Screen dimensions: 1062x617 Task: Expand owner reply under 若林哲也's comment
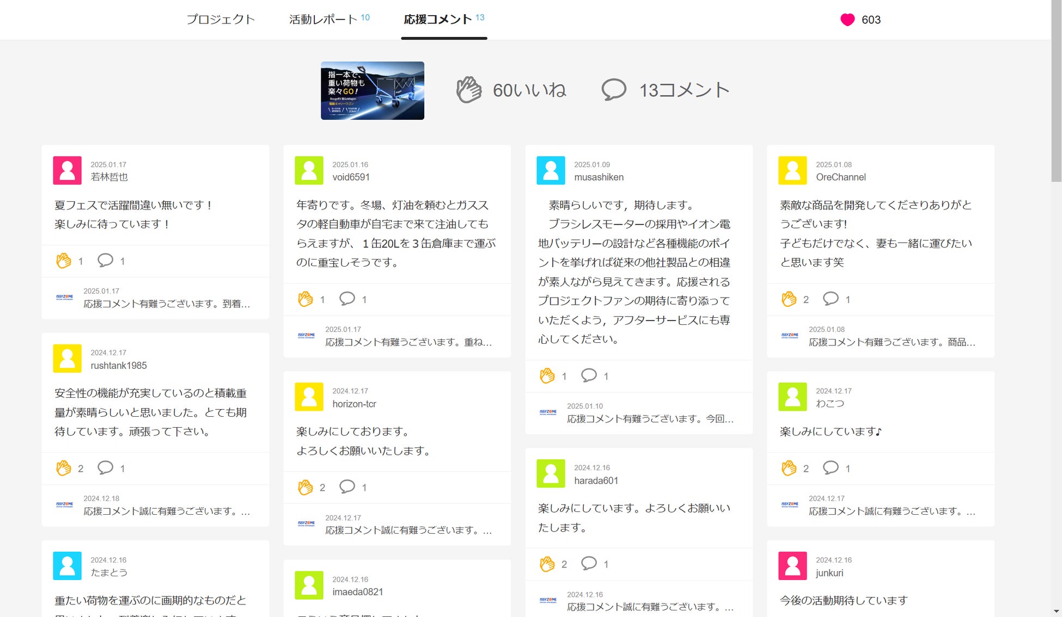click(x=167, y=304)
